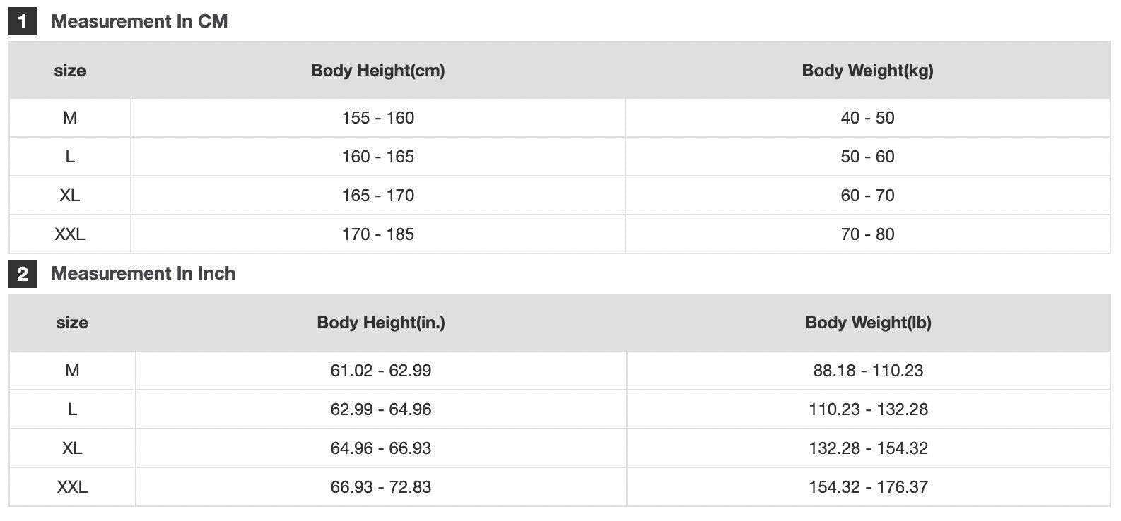
Task: Select the 170 - 185 height cell
Action: point(377,234)
